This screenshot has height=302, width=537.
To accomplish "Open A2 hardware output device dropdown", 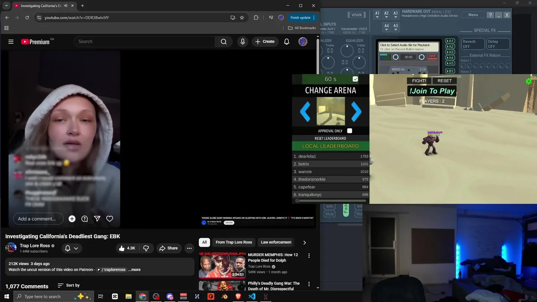I will click(x=386, y=15).
